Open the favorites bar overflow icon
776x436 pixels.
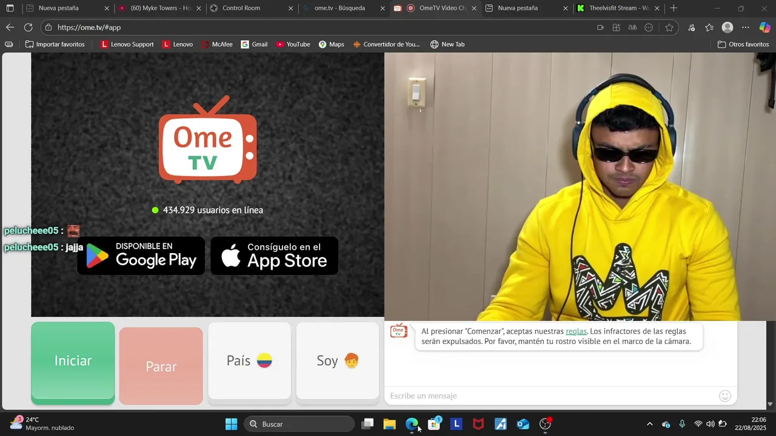8,44
